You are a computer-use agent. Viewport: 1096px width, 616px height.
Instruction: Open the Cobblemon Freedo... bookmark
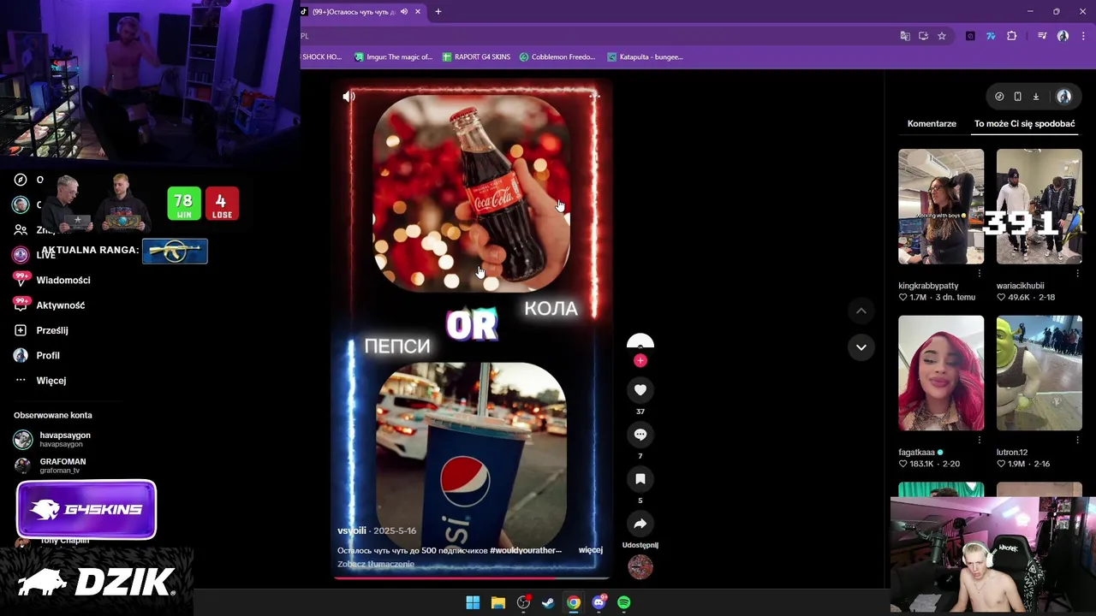point(557,57)
